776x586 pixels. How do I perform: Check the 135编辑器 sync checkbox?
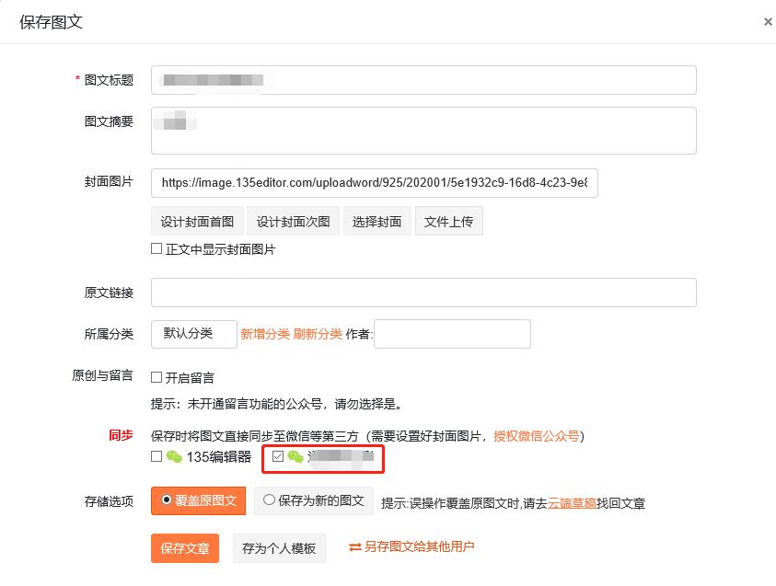(x=156, y=456)
